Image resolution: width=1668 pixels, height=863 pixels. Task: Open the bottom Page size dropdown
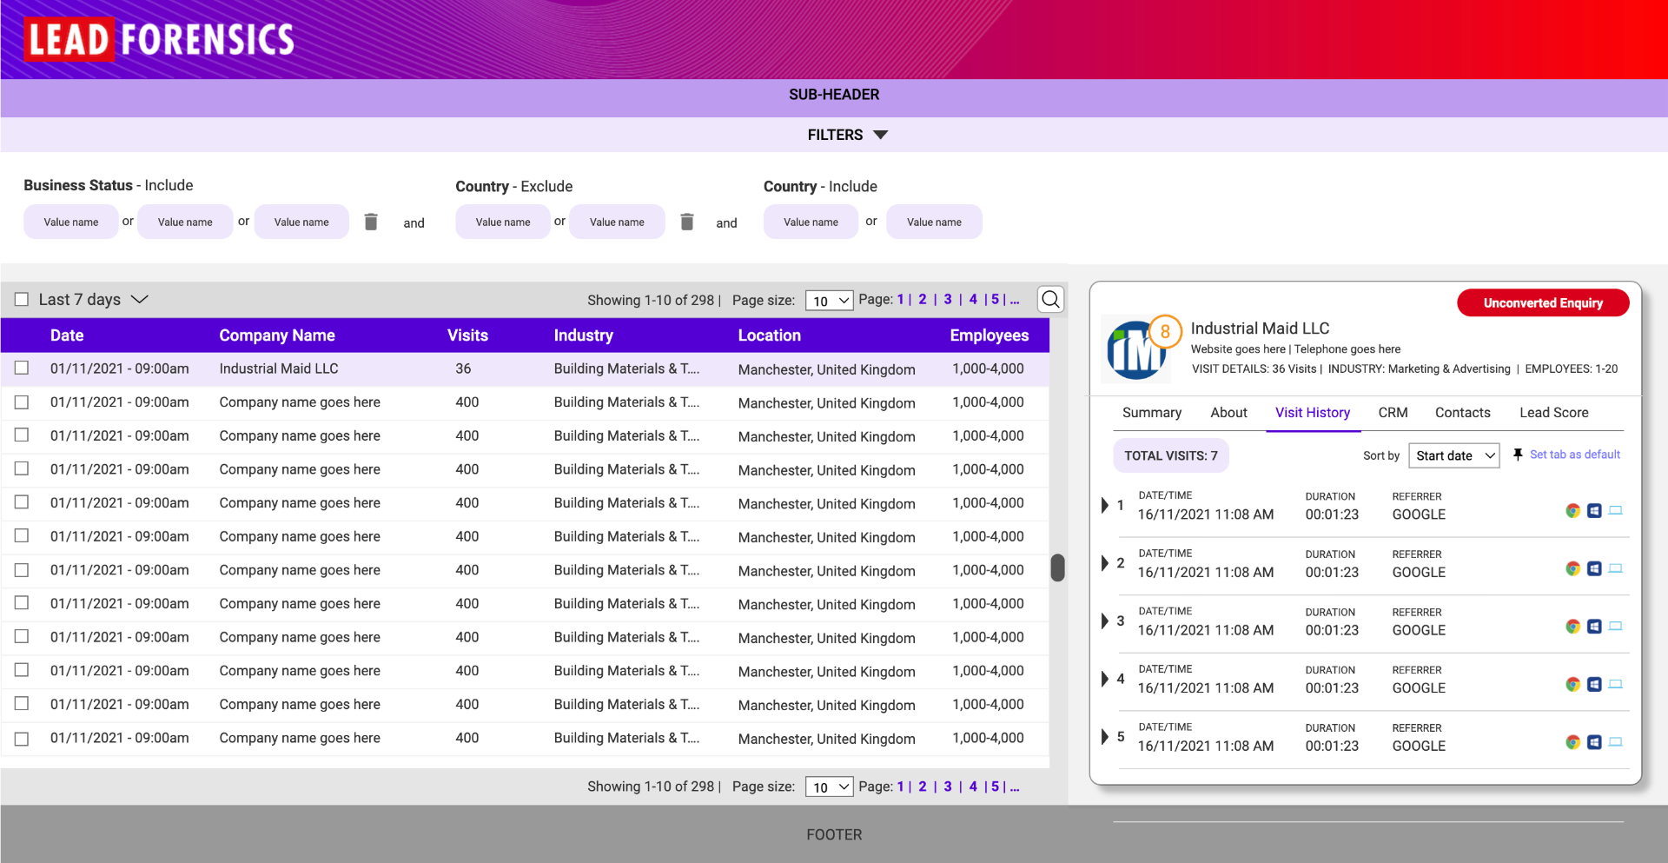(x=830, y=787)
